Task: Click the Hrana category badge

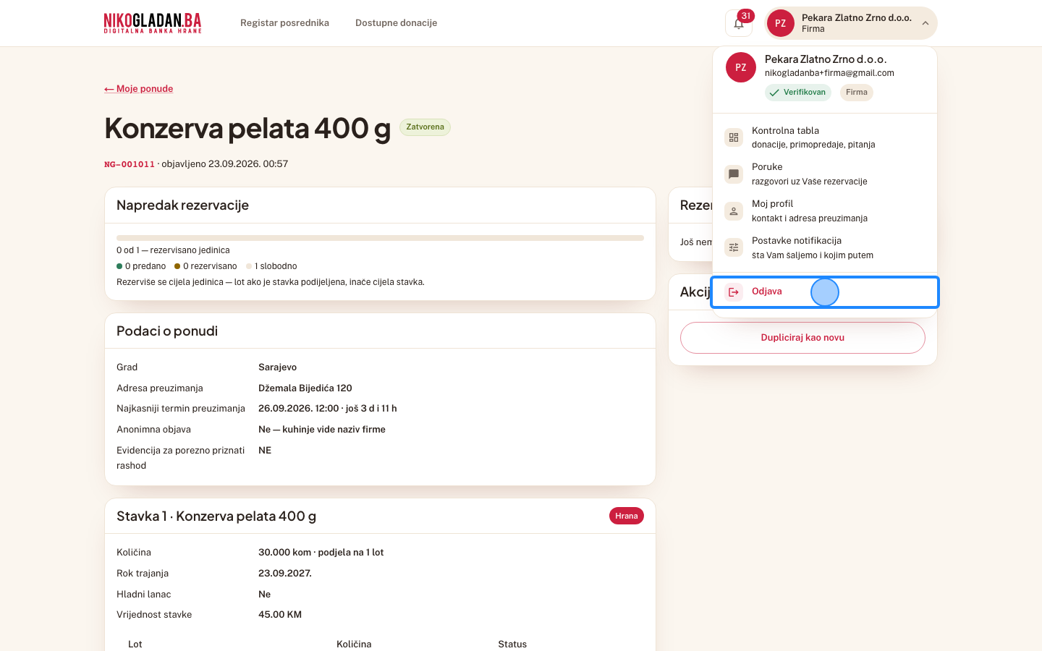Action: point(627,516)
